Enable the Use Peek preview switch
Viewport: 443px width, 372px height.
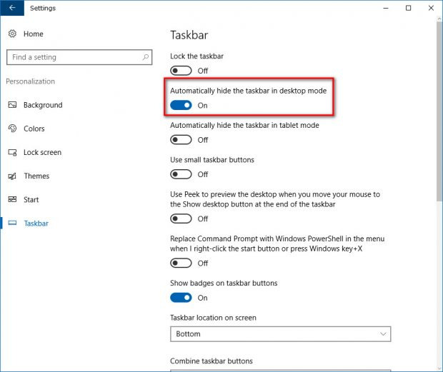click(181, 218)
